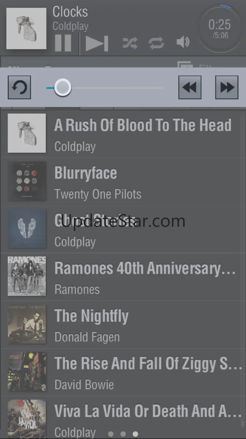Mute audio with the speaker icon
This screenshot has width=246, height=439.
[183, 42]
